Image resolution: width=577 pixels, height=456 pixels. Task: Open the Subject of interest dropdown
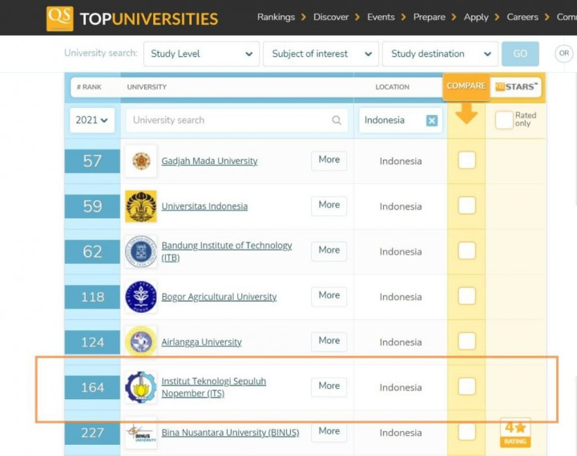[321, 54]
